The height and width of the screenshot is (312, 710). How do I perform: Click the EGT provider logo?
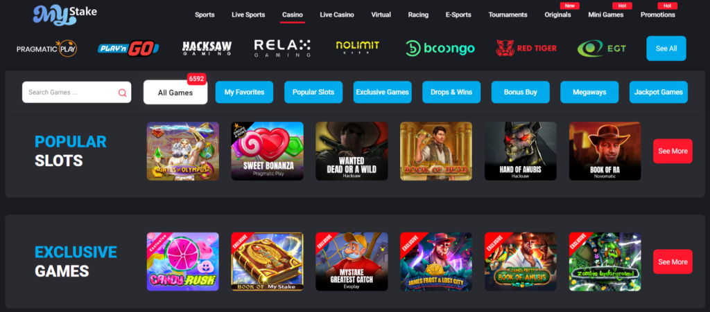[x=602, y=48]
